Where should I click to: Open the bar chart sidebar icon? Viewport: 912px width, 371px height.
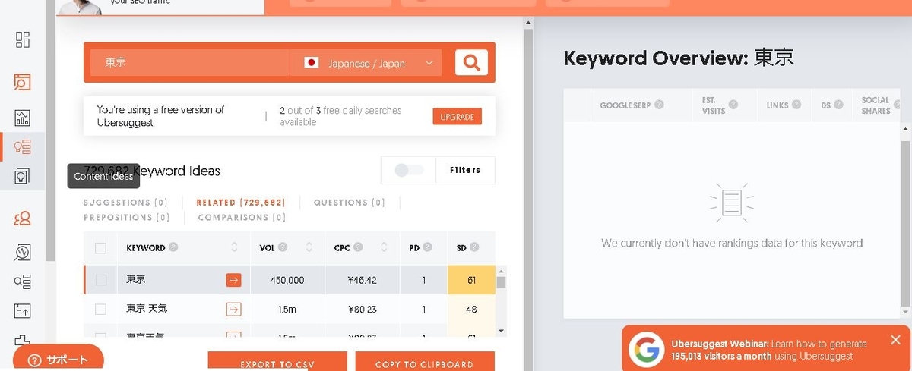point(23,118)
